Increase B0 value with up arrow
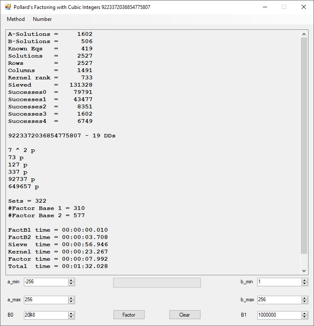314x326 pixels. tap(71, 313)
